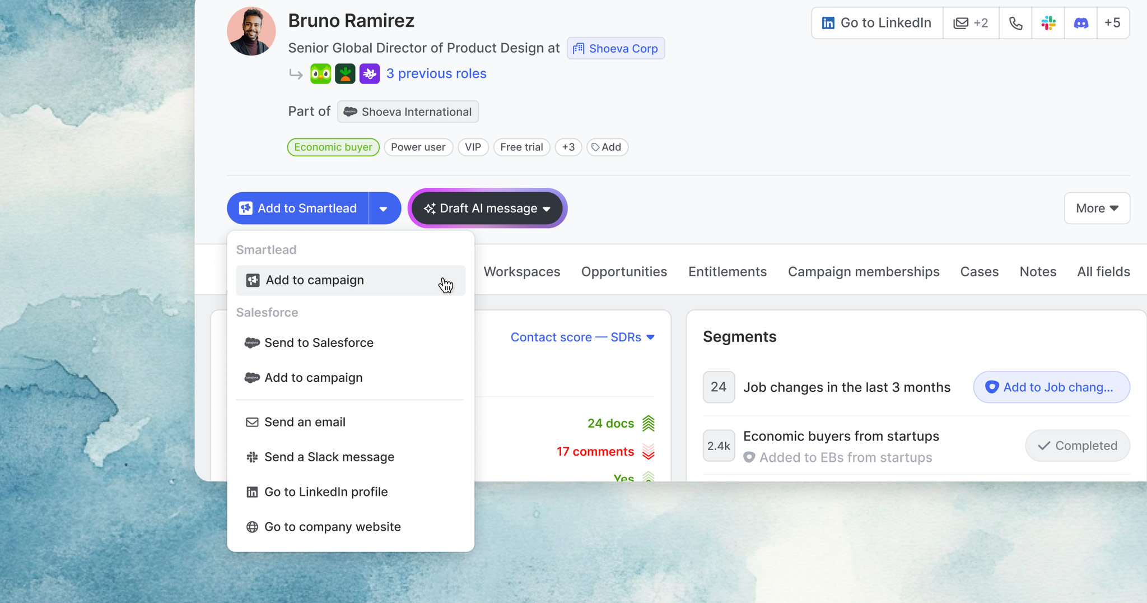Choose Send an email menu item
Image resolution: width=1147 pixels, height=603 pixels.
click(x=351, y=422)
